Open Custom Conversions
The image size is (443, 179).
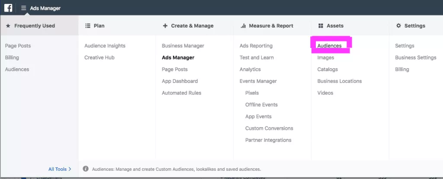pos(269,129)
